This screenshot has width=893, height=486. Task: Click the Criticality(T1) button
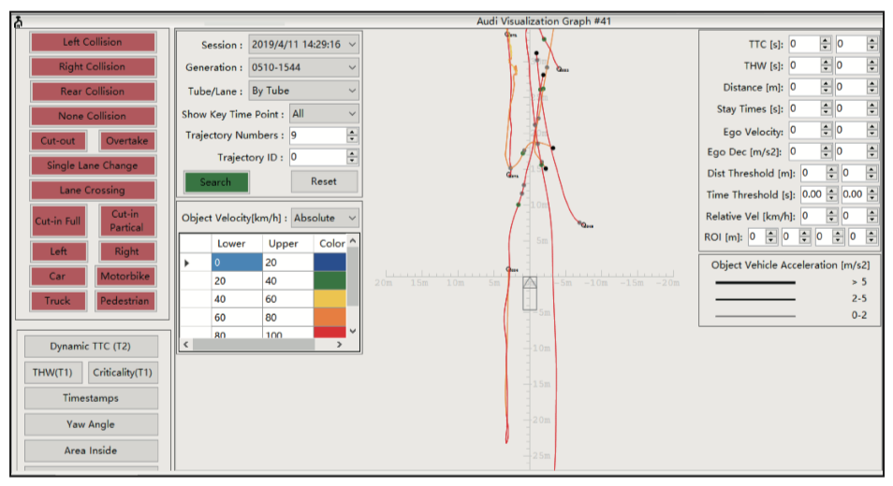[x=123, y=372]
